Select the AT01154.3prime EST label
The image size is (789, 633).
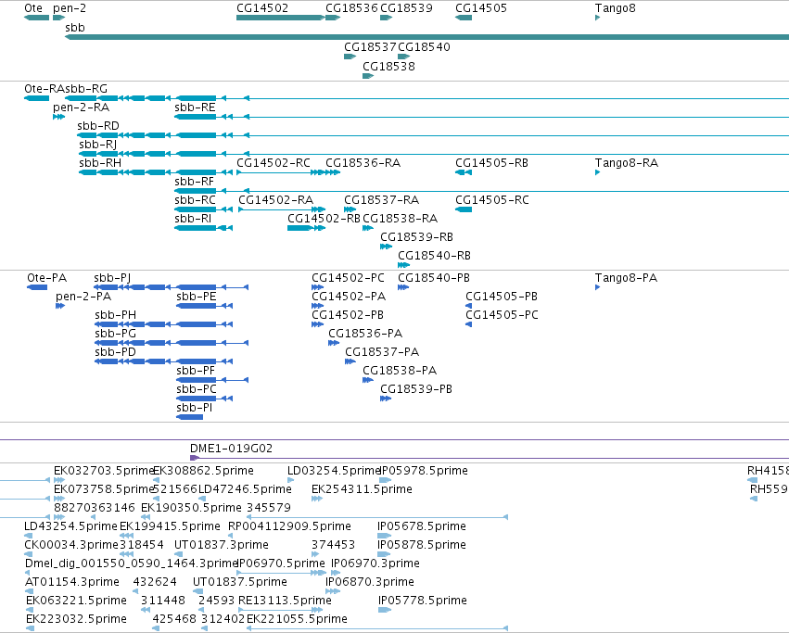pos(72,582)
